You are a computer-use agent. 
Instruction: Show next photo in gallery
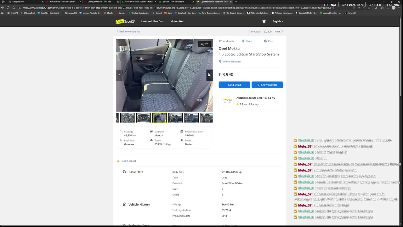209,75
